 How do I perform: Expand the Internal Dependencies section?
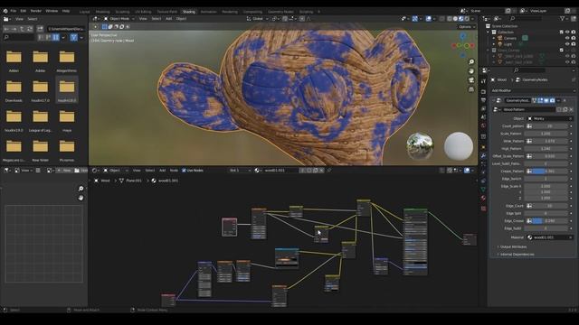click(517, 255)
